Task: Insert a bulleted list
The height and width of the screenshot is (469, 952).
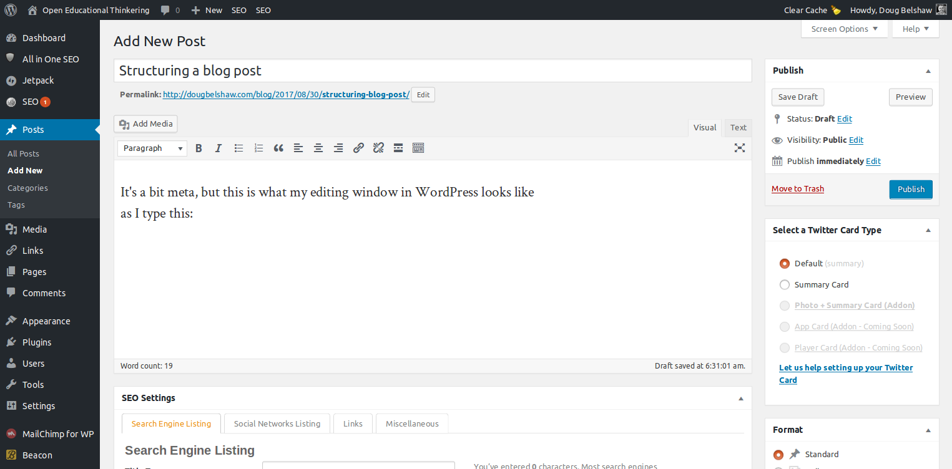Action: click(x=238, y=148)
